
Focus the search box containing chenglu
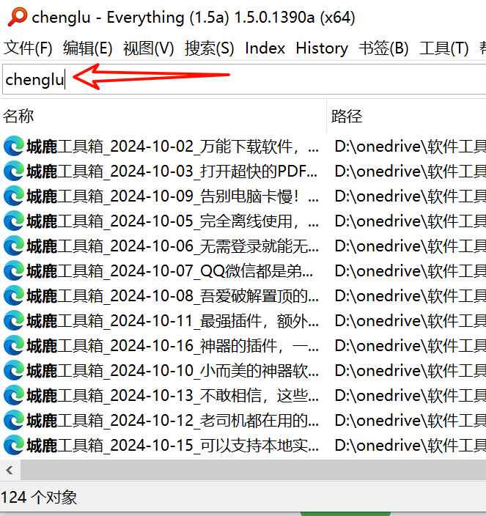[x=244, y=79]
